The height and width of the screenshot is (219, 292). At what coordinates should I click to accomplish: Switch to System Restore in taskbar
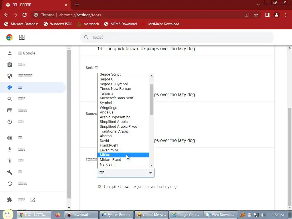click(x=117, y=215)
